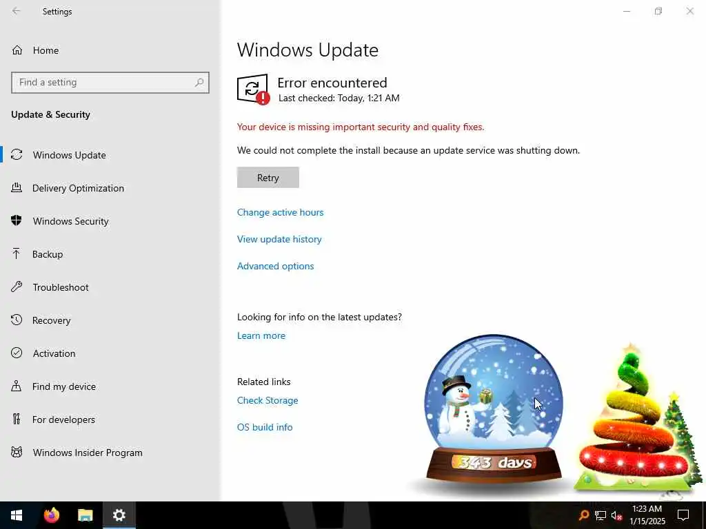Viewport: 706px width, 529px height.
Task: Click the '343 days' label on snow globe
Action: (x=494, y=462)
